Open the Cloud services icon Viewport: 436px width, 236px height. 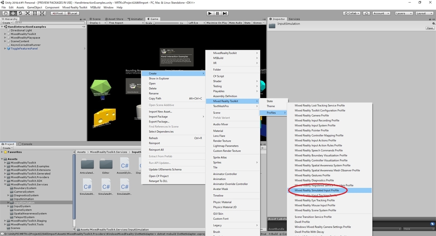pos(367,13)
